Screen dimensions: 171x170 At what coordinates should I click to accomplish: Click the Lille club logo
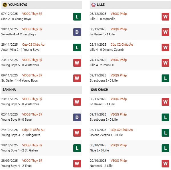pos(93,5)
